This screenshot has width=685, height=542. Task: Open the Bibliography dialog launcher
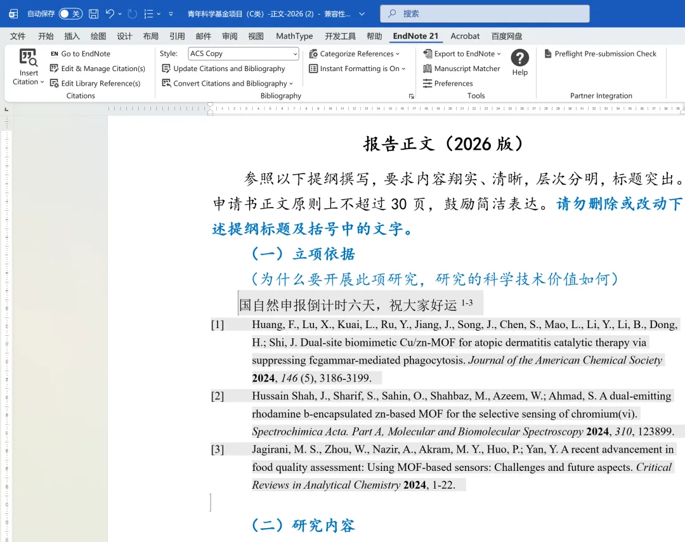[411, 96]
